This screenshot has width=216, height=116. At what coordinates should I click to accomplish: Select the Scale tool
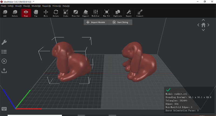[66, 13]
